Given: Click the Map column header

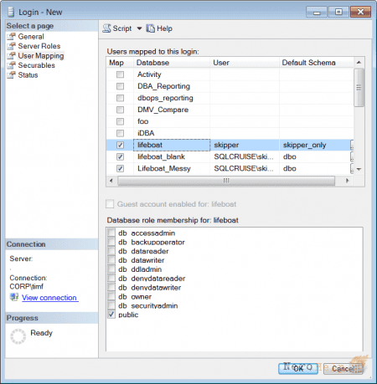Looking at the screenshot, I should pyautogui.click(x=120, y=63).
